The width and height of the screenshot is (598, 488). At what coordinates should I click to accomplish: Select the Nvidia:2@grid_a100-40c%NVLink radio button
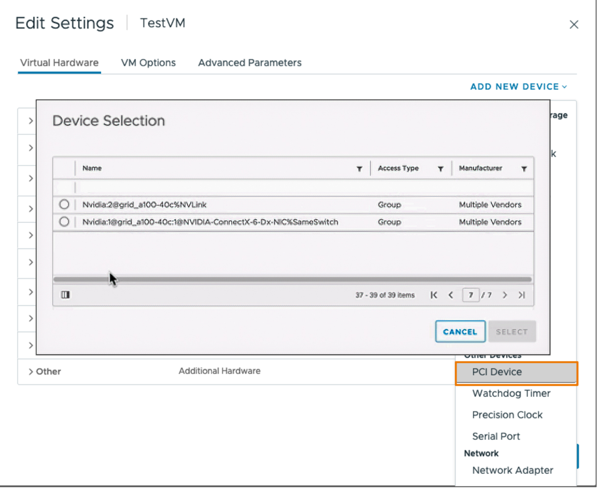coord(64,205)
